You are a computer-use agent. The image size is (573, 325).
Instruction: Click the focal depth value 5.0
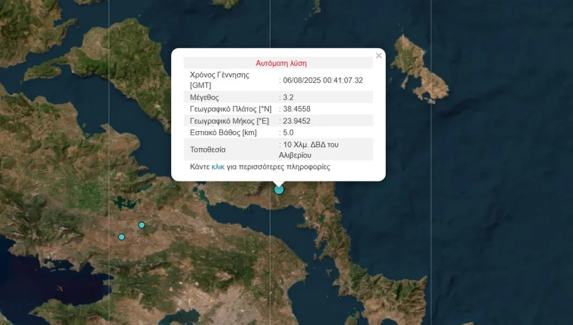pos(289,133)
